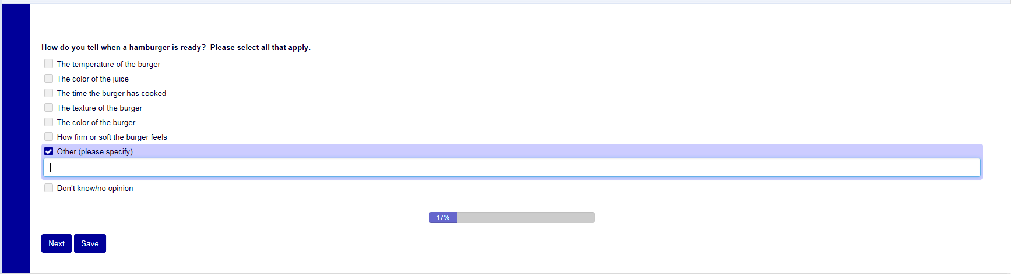Click the Save button
This screenshot has height=276, width=1014.
90,243
